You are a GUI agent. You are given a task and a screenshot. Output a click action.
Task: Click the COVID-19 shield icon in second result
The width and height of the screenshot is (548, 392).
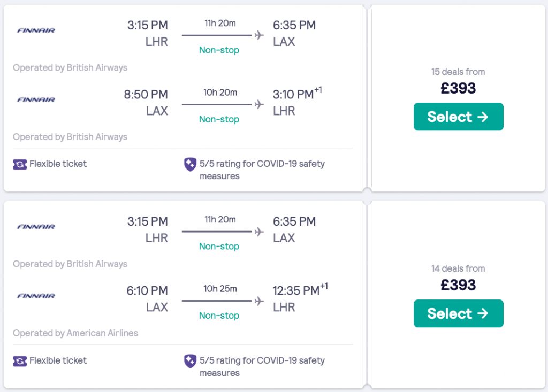[x=190, y=361]
